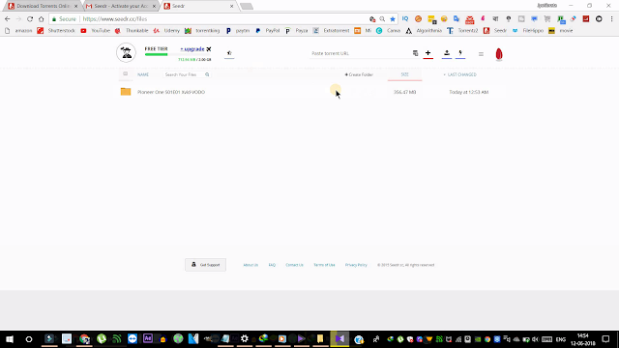Open the movie bookmark folder
Image resolution: width=619 pixels, height=348 pixels.
pos(561,30)
